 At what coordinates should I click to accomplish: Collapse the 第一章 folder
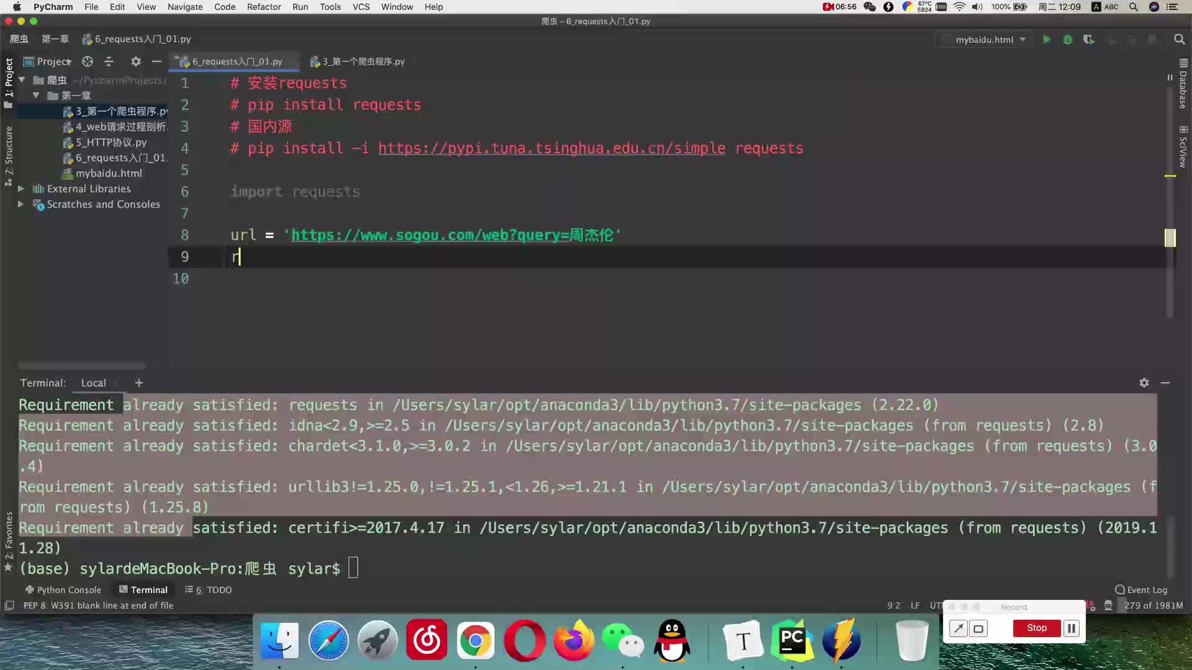click(x=36, y=95)
